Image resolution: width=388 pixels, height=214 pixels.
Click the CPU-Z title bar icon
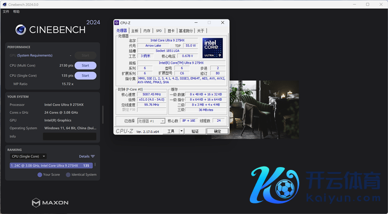pyautogui.click(x=117, y=23)
